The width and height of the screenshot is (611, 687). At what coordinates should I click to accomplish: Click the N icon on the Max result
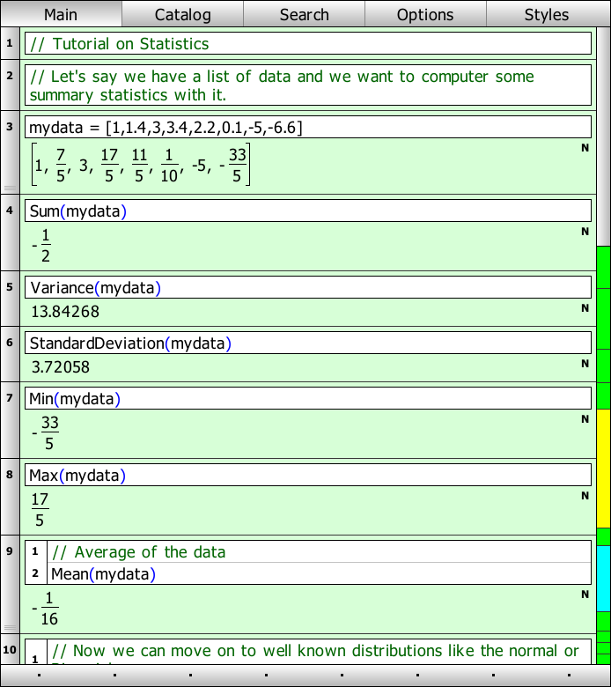(x=585, y=496)
